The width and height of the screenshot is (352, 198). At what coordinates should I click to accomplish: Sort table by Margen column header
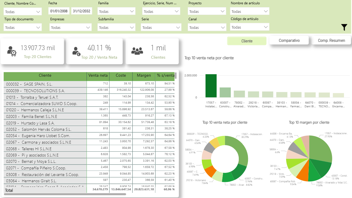[144, 76]
